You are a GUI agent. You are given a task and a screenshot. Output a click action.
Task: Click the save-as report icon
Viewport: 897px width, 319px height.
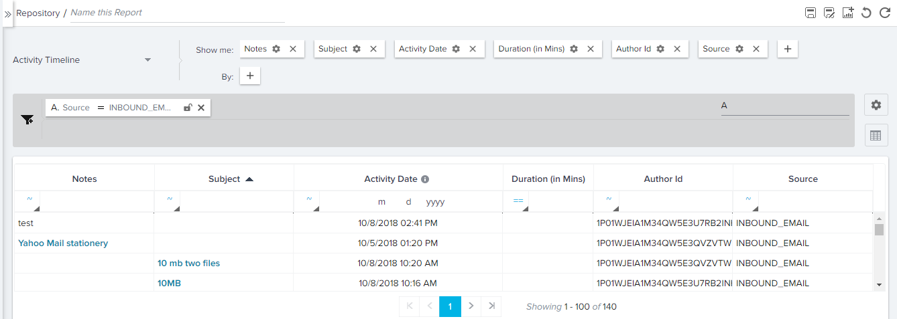[829, 13]
